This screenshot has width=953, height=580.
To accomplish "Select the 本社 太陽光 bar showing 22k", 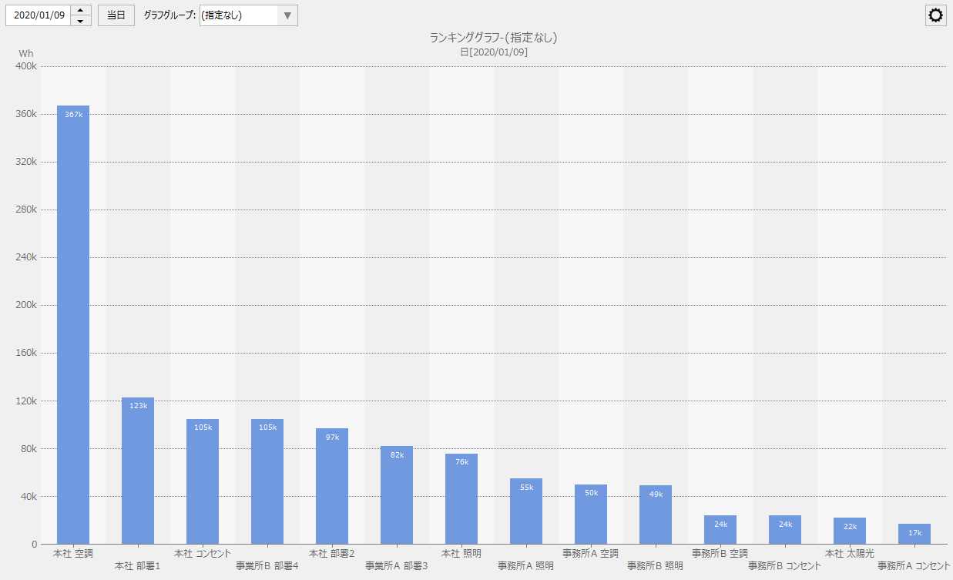I will click(850, 531).
